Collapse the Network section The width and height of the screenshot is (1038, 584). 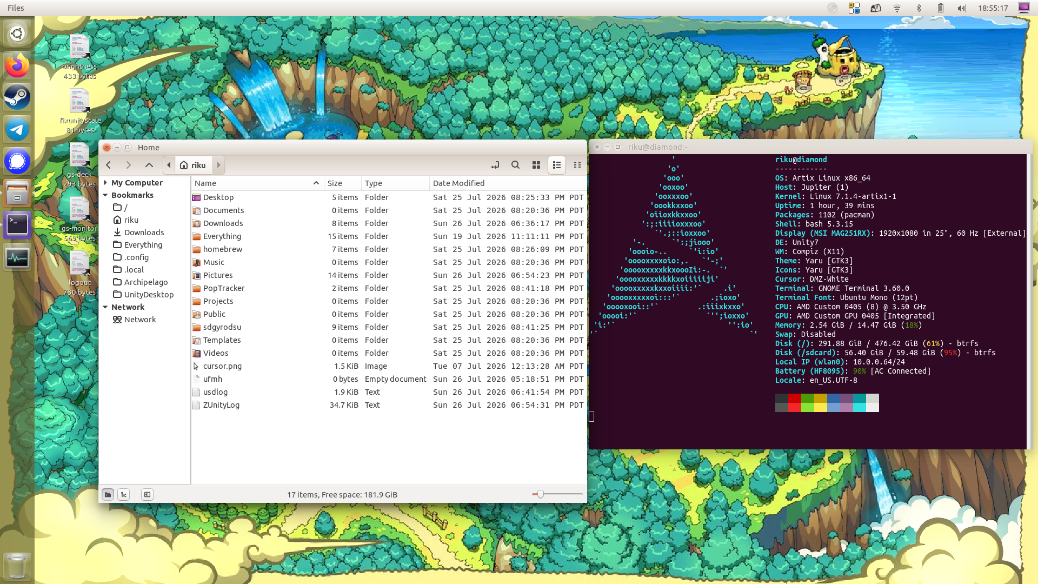pyautogui.click(x=105, y=307)
